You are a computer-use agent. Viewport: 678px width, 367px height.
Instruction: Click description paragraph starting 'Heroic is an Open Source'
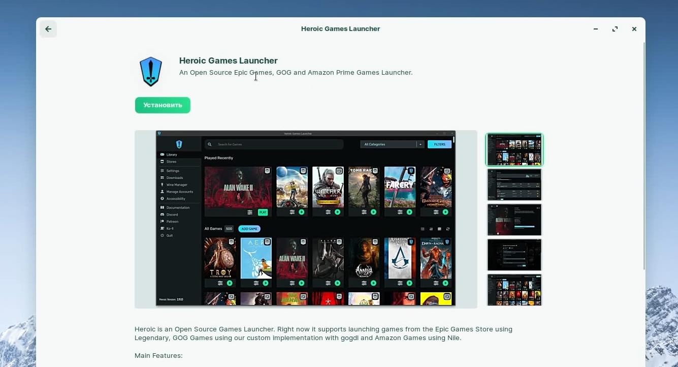(x=324, y=333)
